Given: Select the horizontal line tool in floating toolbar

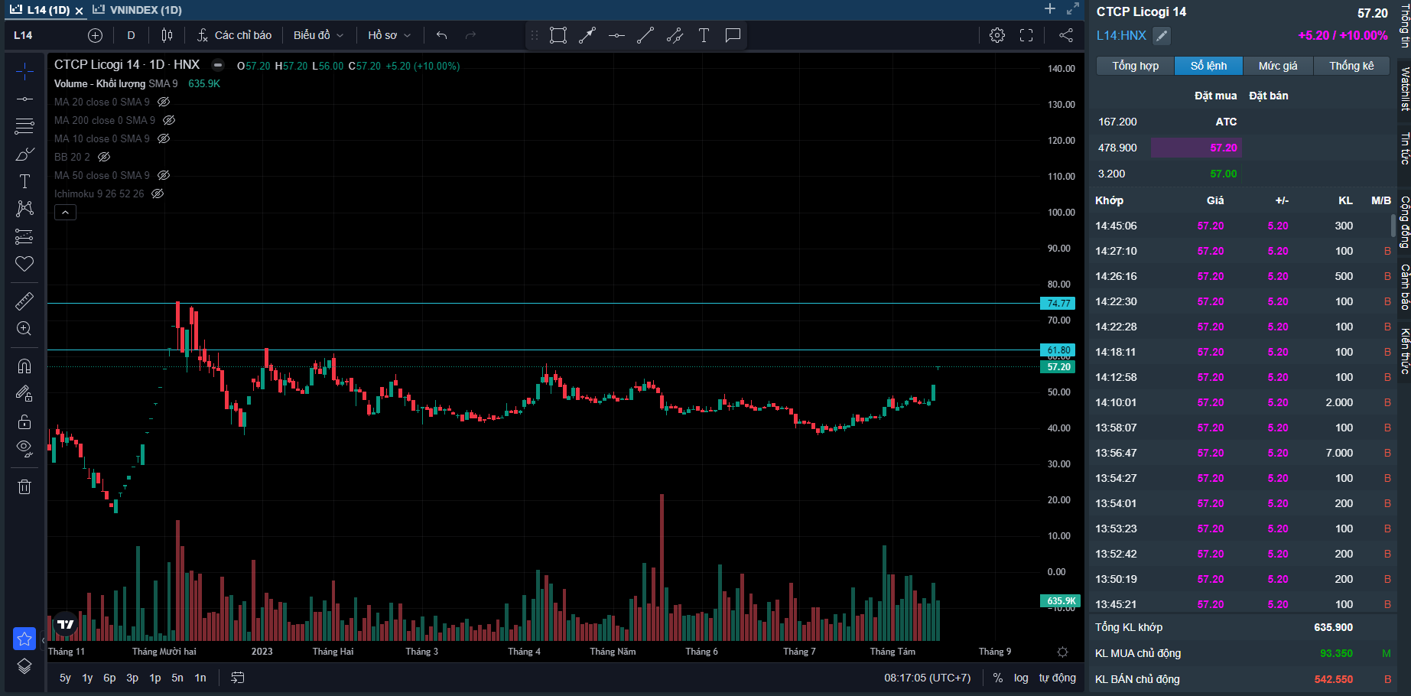Looking at the screenshot, I should (x=616, y=35).
